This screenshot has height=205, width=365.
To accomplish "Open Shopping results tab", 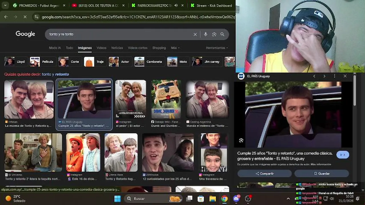I will (159, 48).
